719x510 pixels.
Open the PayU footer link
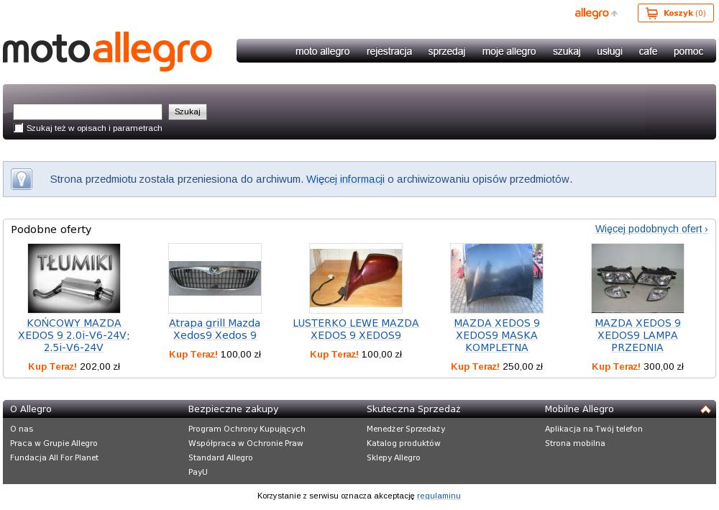point(198,471)
